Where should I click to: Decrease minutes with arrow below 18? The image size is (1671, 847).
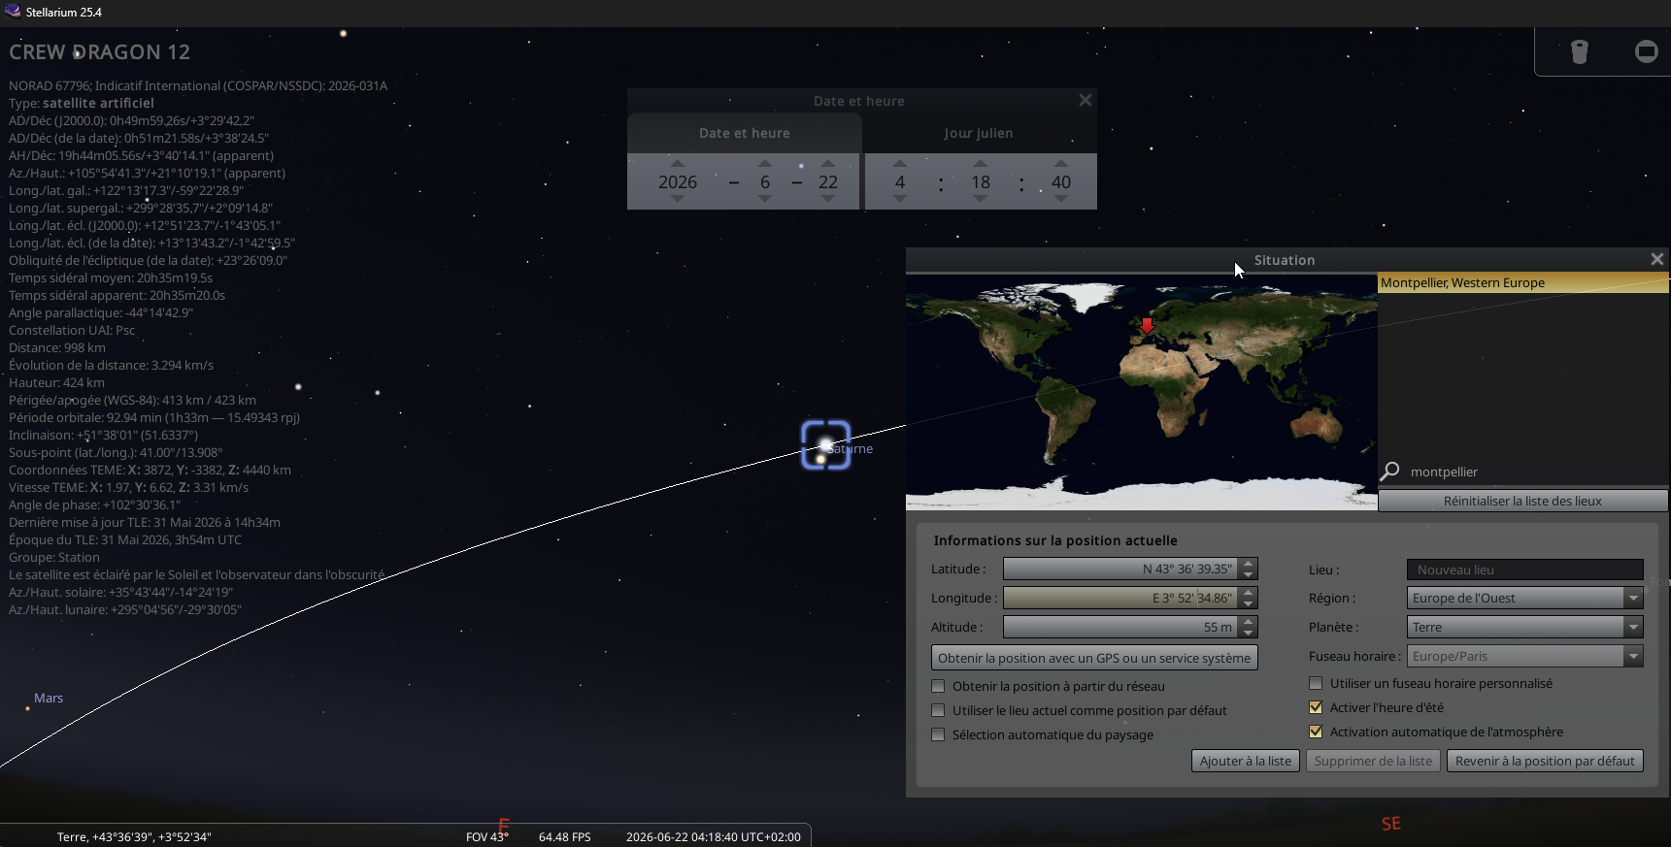coord(981,199)
